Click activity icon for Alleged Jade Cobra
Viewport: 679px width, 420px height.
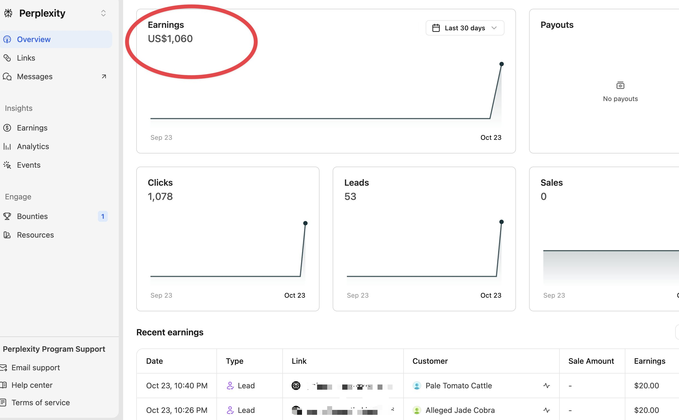pos(546,410)
